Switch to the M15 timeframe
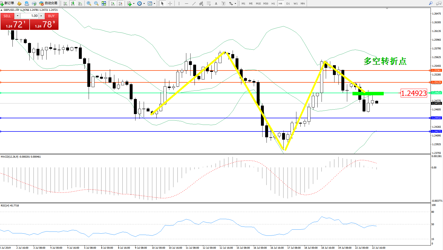This screenshot has width=443, height=250. 258,3
